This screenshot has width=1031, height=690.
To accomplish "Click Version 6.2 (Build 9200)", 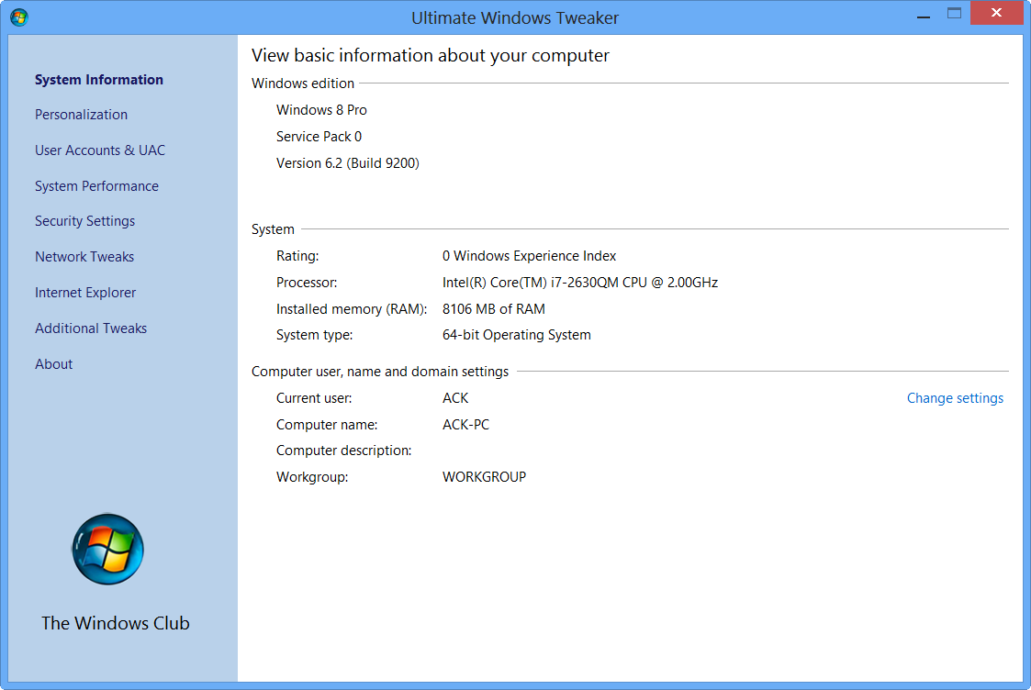I will pos(348,163).
